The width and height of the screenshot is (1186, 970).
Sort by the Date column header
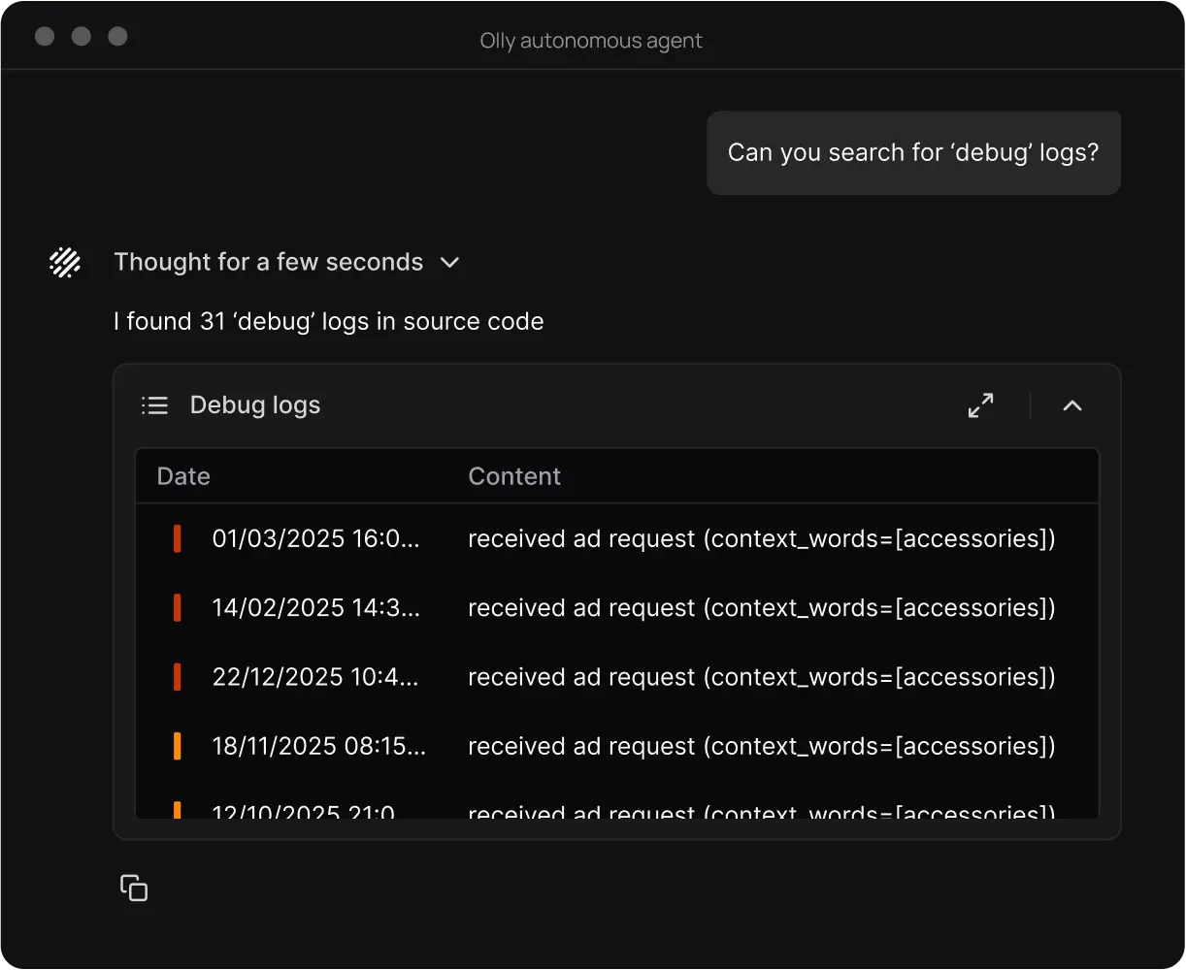point(183,476)
